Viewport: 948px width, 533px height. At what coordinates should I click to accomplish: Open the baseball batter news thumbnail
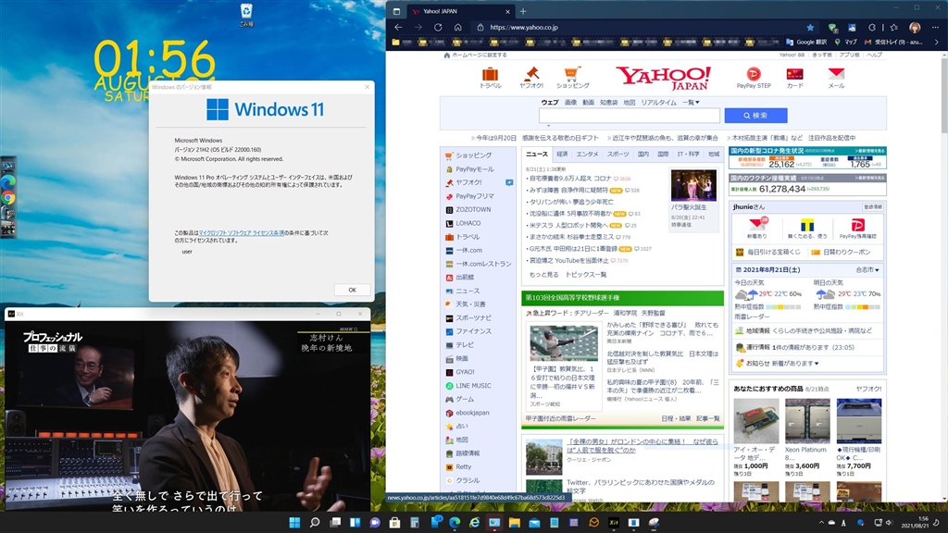tap(563, 342)
